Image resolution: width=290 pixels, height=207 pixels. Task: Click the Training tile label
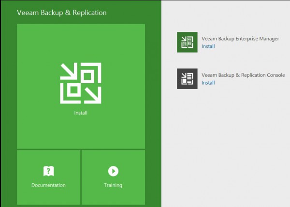click(x=113, y=185)
